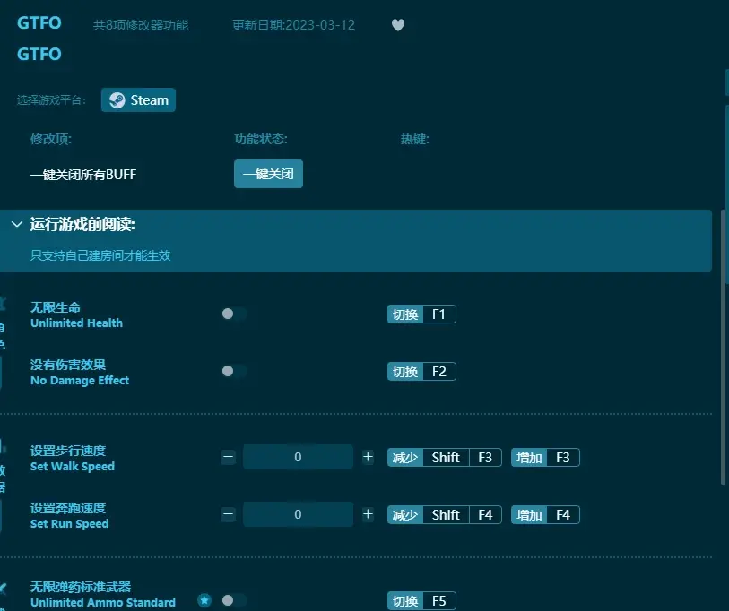The height and width of the screenshot is (611, 729).
Task: Toggle Unlimited Health switch
Action: 234,314
